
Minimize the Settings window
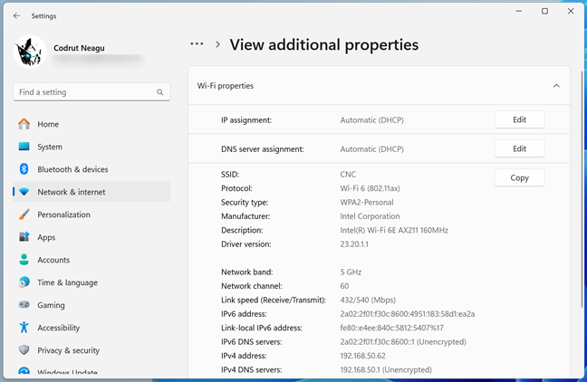pyautogui.click(x=518, y=11)
